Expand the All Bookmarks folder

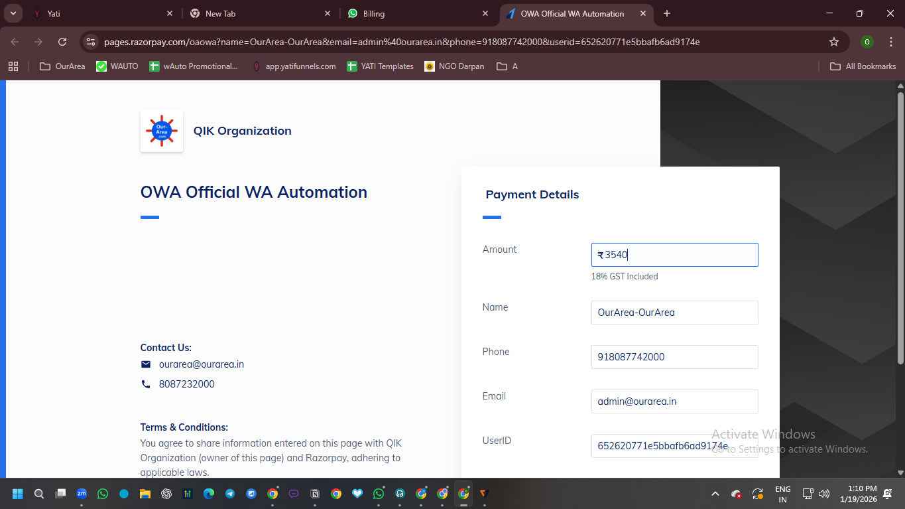pyautogui.click(x=863, y=66)
